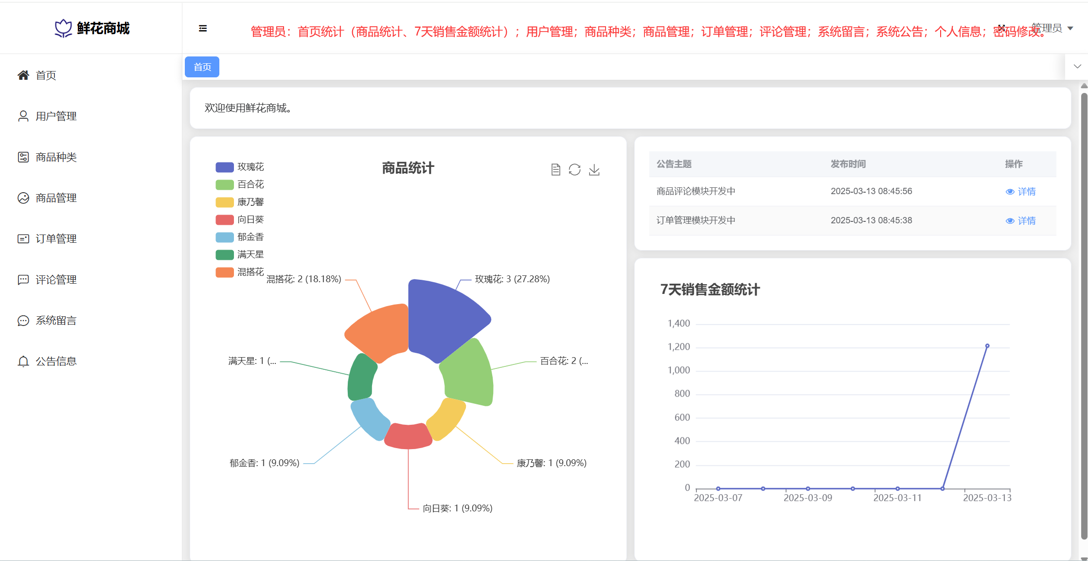Toggle 向日葵 legend item
The image size is (1088, 561).
click(240, 219)
